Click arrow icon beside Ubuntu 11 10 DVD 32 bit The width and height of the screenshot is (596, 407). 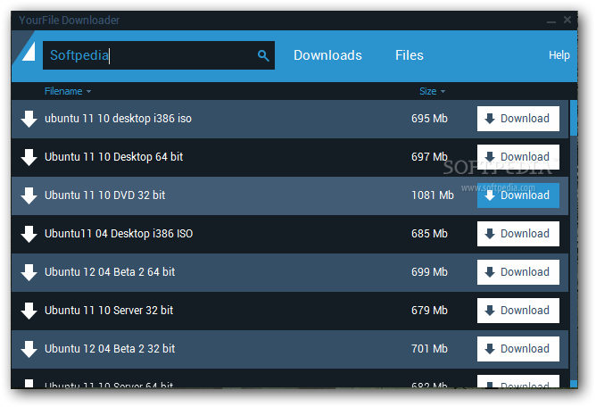(29, 195)
